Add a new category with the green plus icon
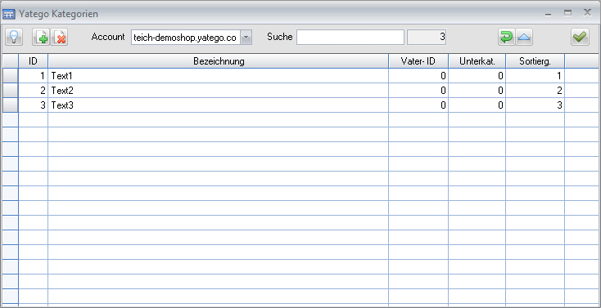Image resolution: width=601 pixels, height=308 pixels. tap(41, 38)
